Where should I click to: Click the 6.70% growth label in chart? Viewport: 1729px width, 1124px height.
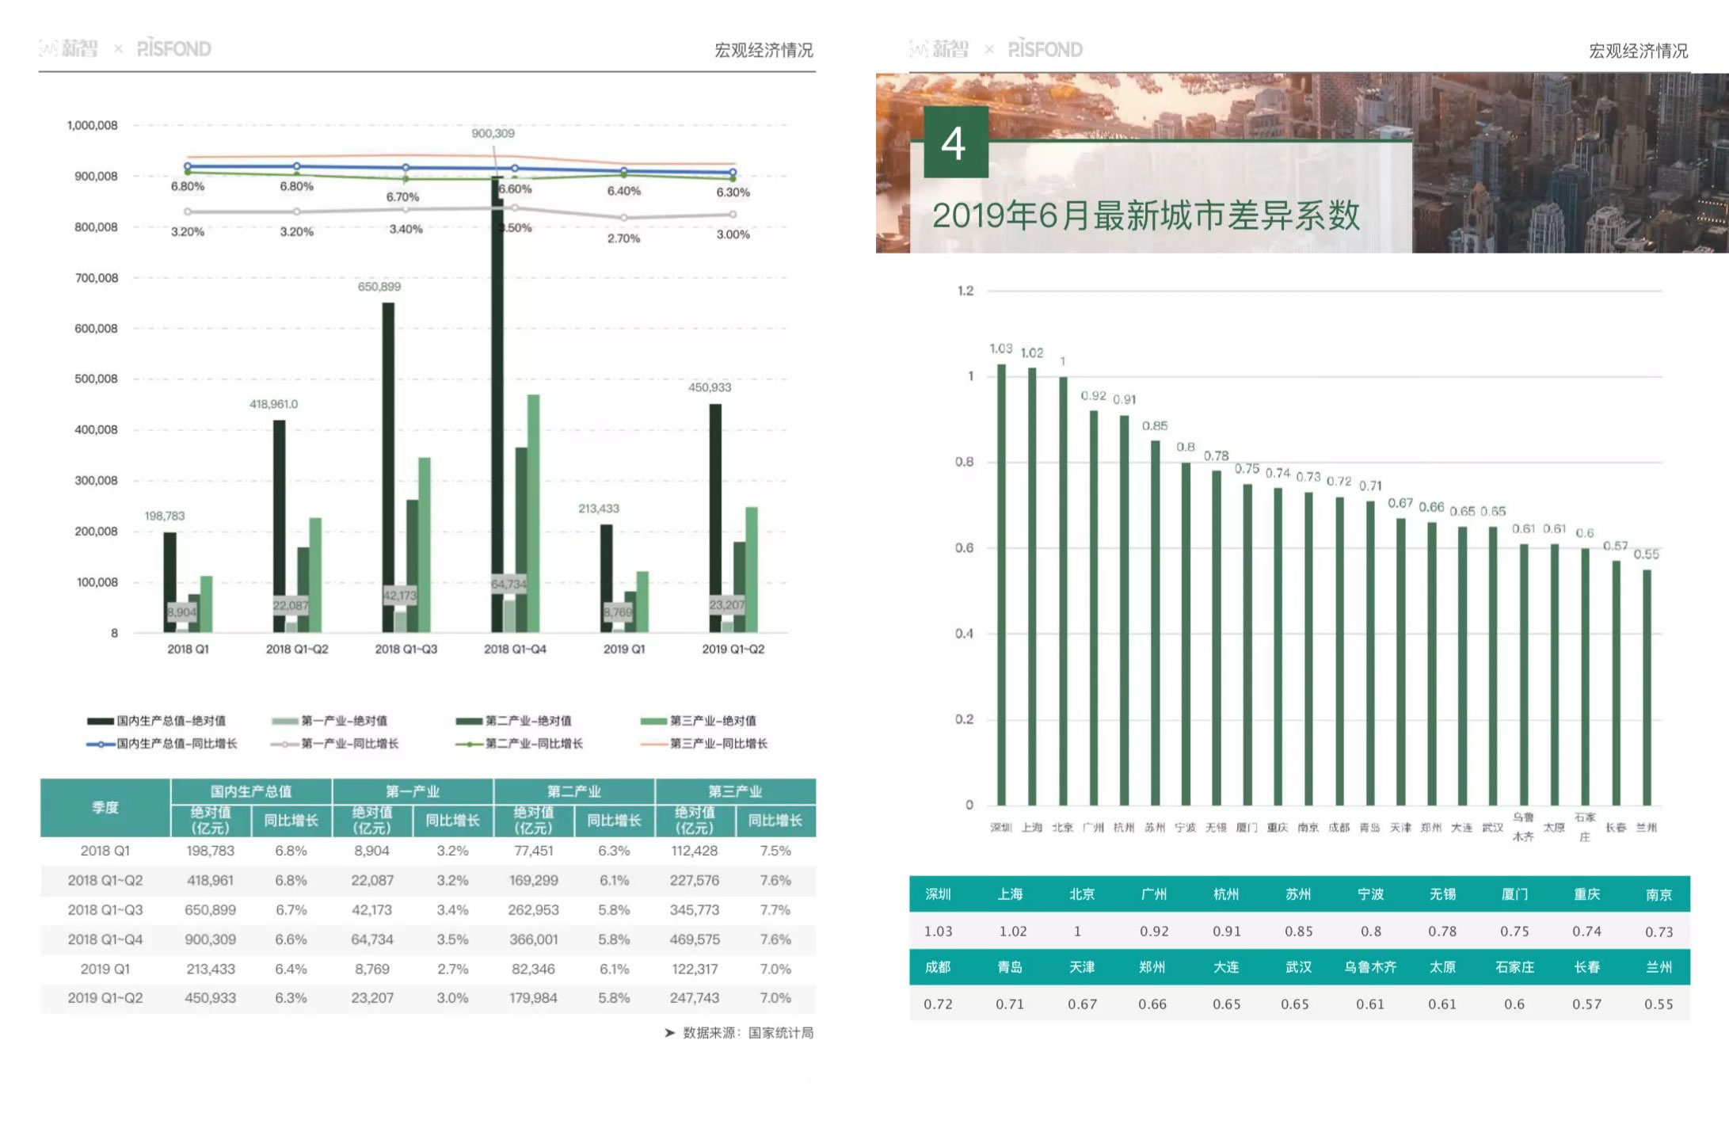coord(402,197)
